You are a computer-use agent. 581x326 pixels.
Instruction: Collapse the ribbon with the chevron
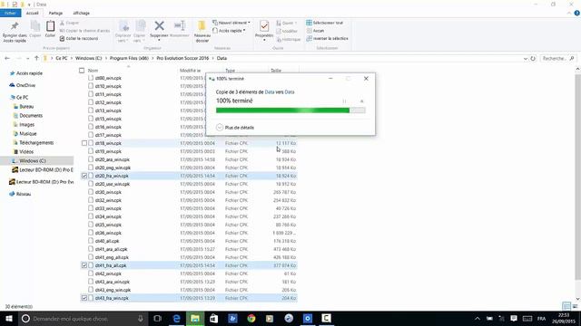click(569, 13)
